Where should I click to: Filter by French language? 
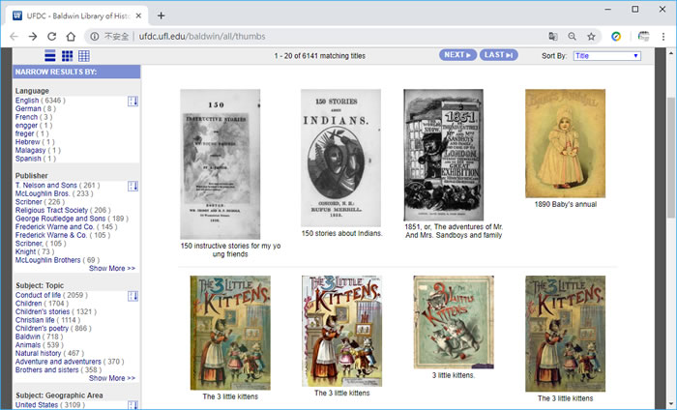click(x=26, y=117)
